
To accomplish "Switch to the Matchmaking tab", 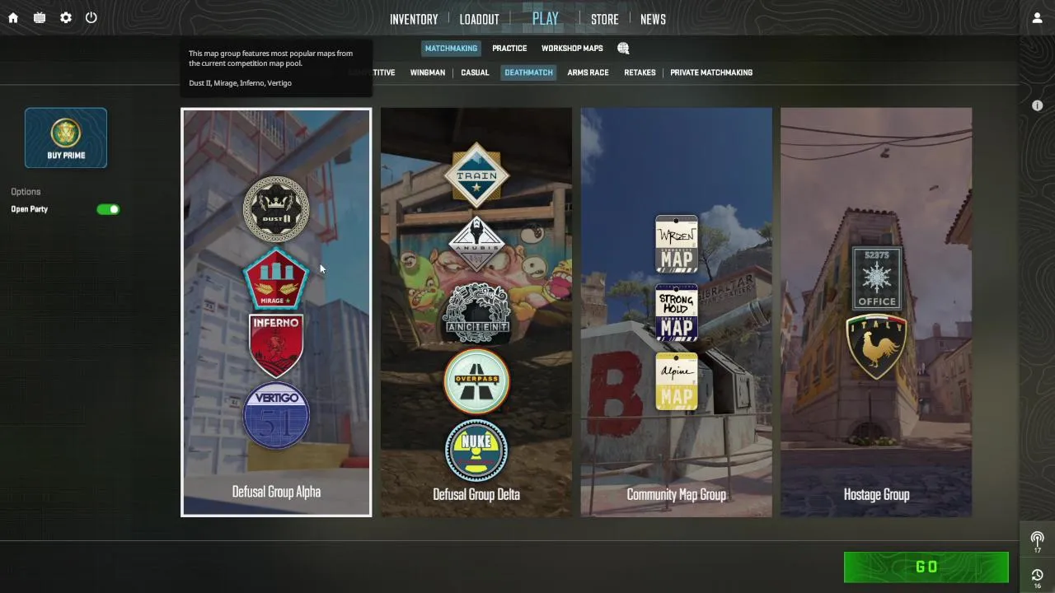I will (451, 49).
